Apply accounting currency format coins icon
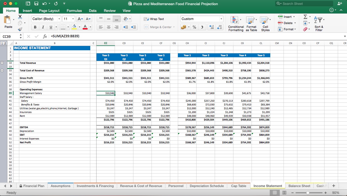Viewport: 347px width, 196px height. tap(184, 27)
